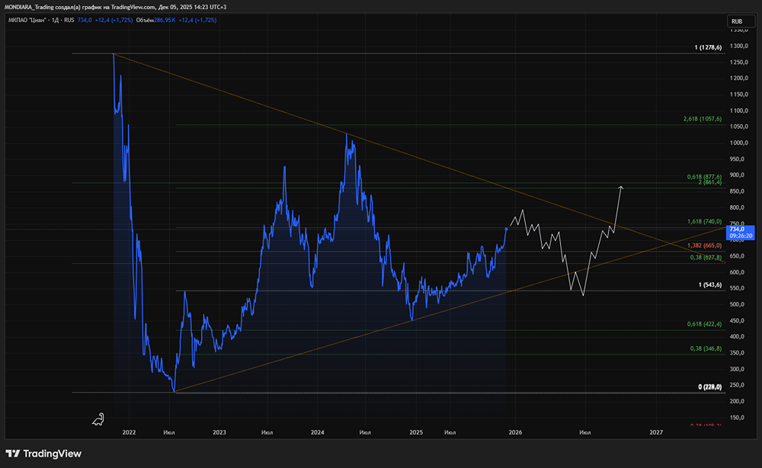762x468 pixels.
Task: Click the Объём 286,95 K volume readout
Action: coord(155,21)
